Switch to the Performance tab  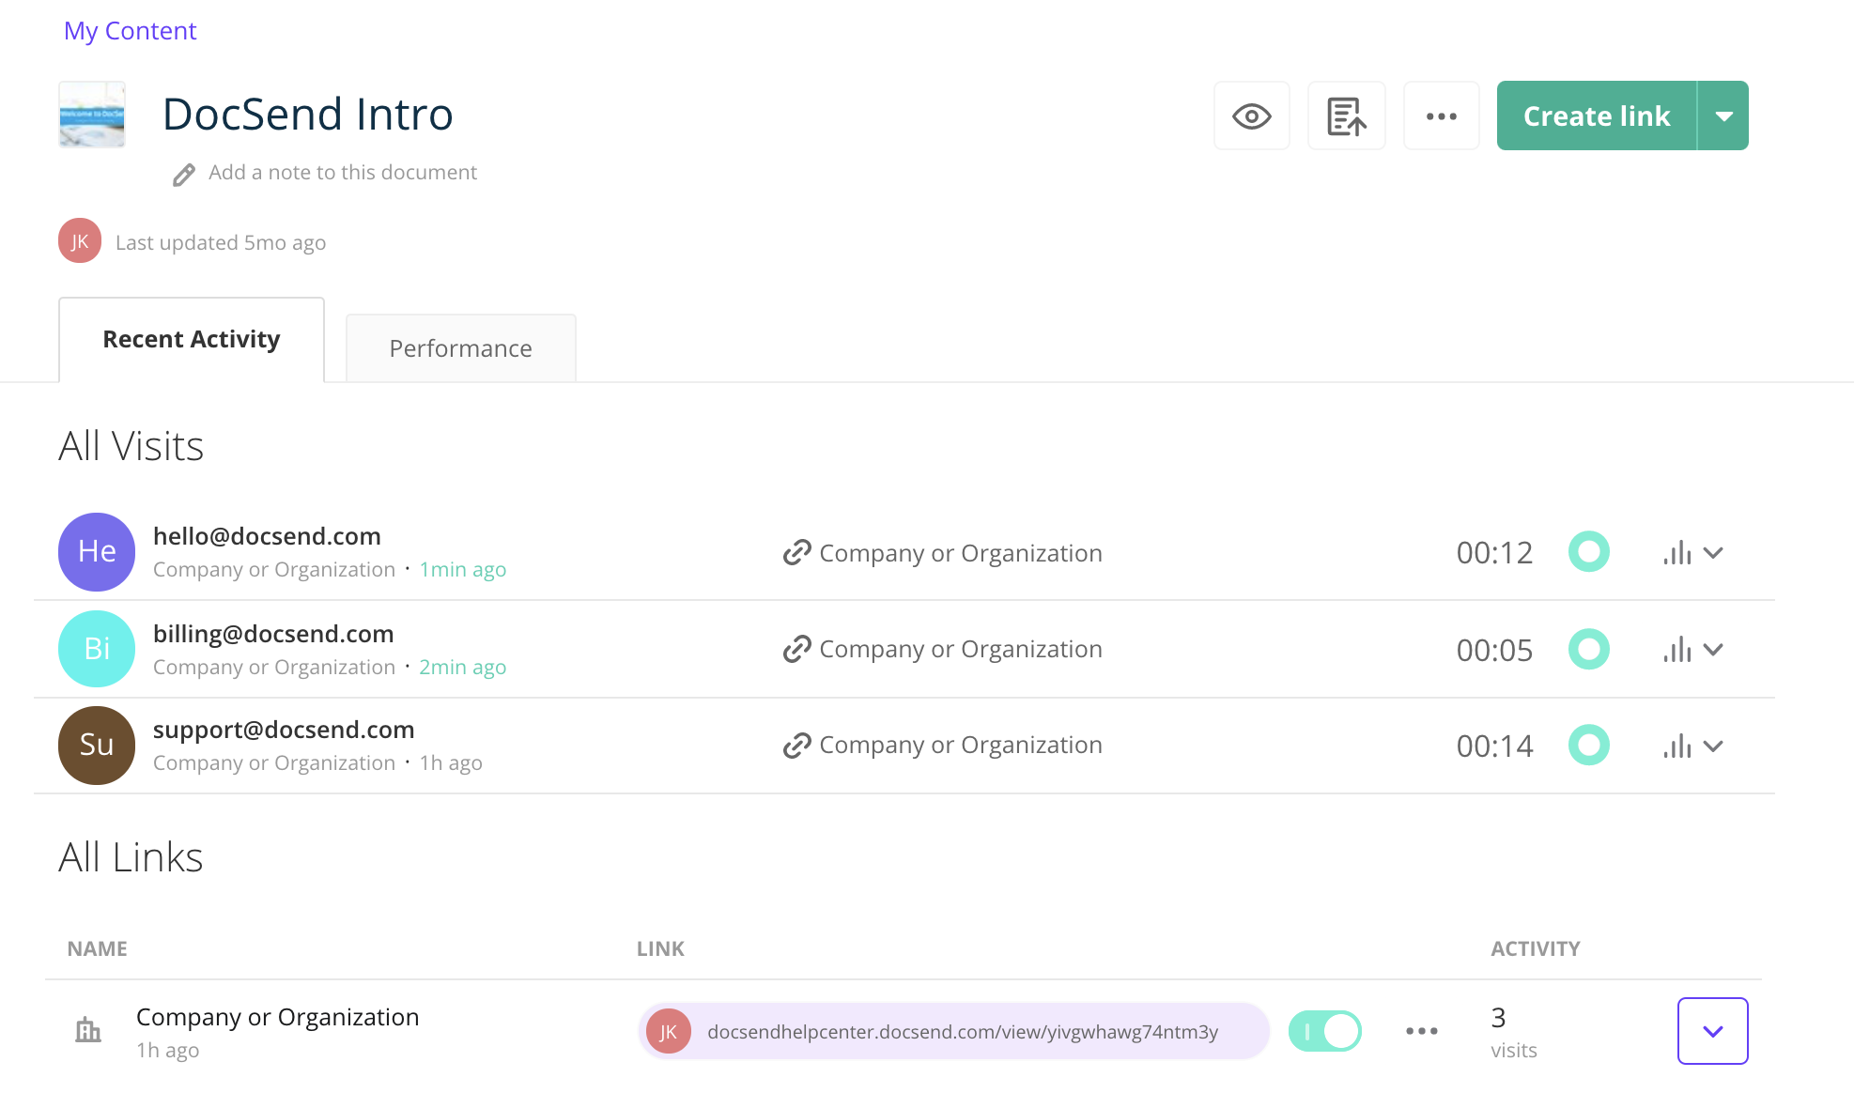(x=461, y=348)
